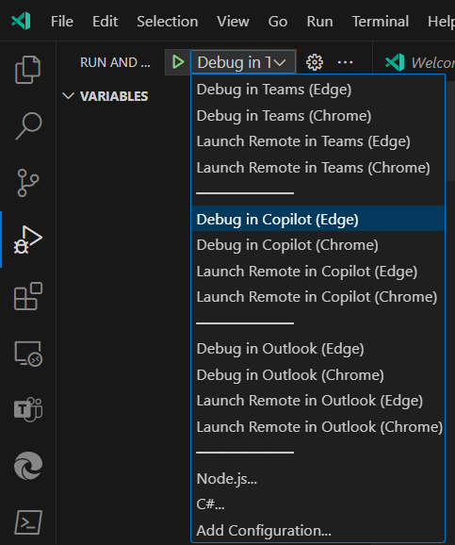This screenshot has width=455, height=545.
Task: Open the Help menu
Action: tap(441, 22)
